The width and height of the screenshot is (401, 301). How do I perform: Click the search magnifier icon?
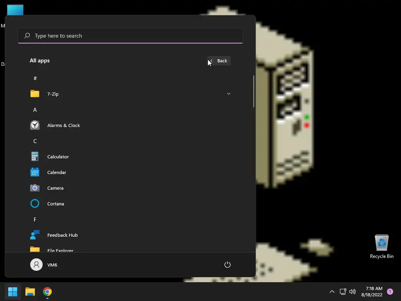click(x=27, y=36)
